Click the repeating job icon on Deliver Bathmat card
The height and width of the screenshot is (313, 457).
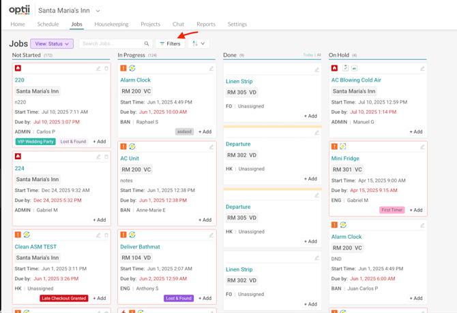tap(132, 235)
